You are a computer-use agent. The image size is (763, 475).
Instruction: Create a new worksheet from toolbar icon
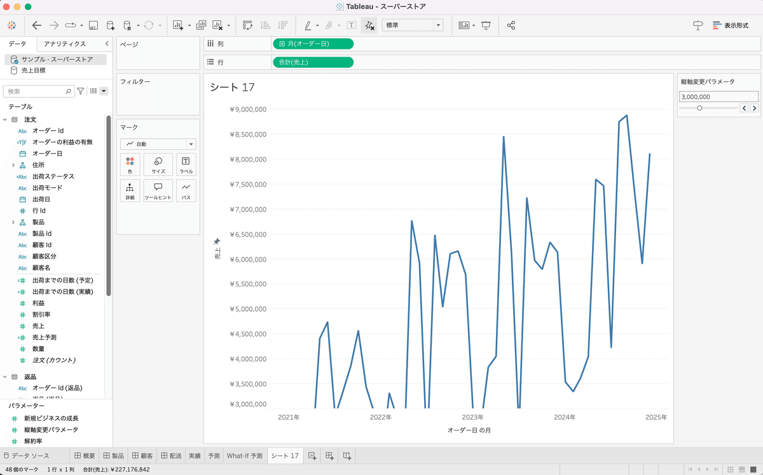click(178, 25)
